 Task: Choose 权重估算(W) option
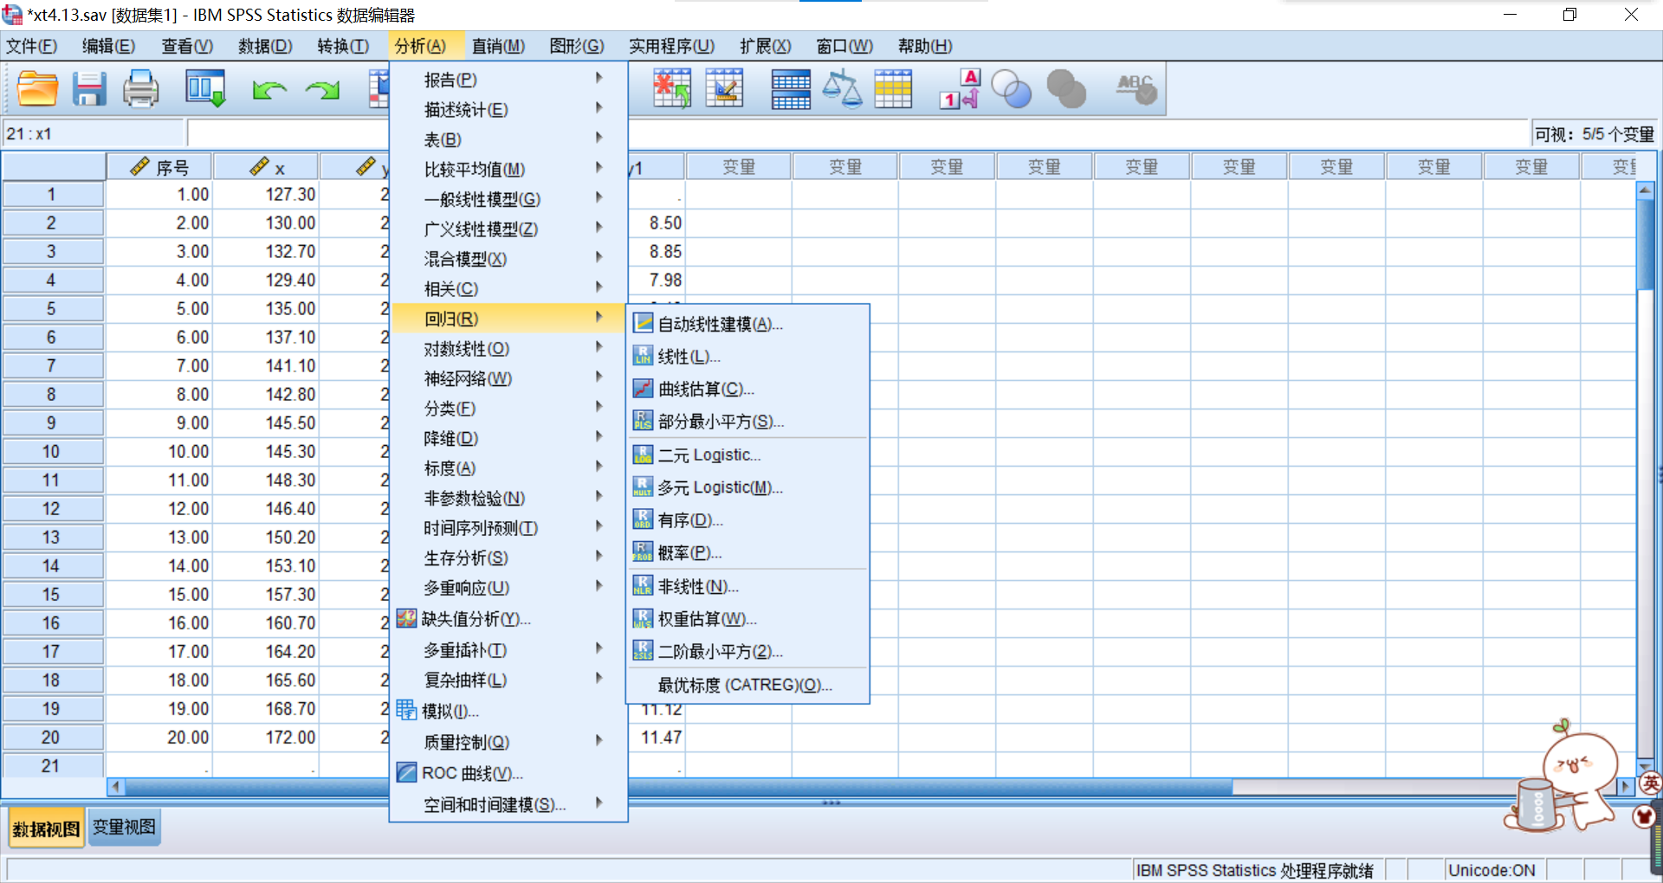click(747, 619)
